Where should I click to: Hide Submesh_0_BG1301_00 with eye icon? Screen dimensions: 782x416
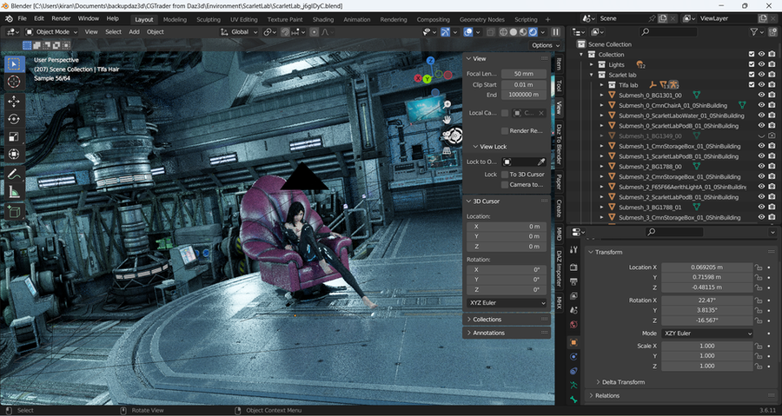pyautogui.click(x=762, y=95)
